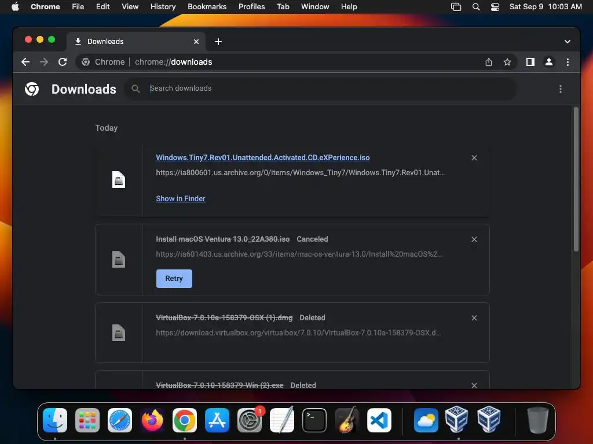Open App Store from the dock
Screen dimensions: 593x444
217,420
